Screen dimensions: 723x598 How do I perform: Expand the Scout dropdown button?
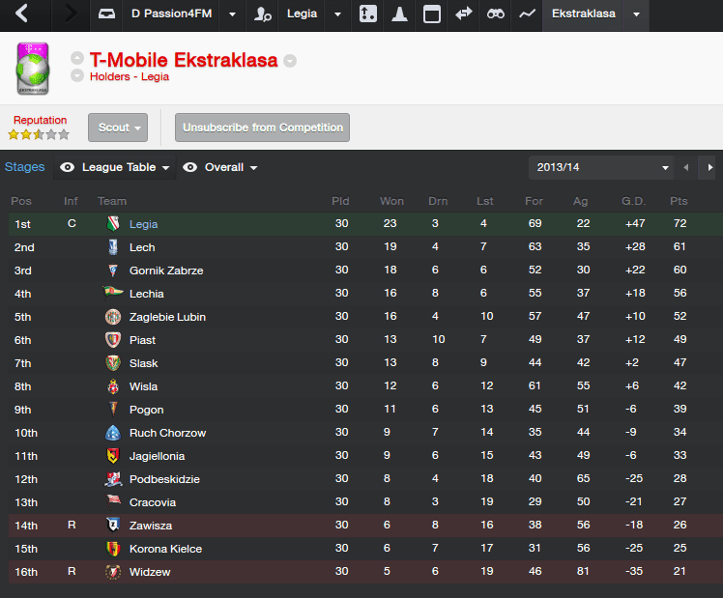coord(118,128)
